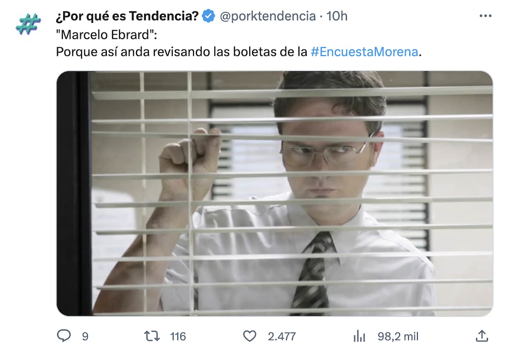Click the hashtag profile avatar
This screenshot has width=505, height=348.
coord(28,24)
